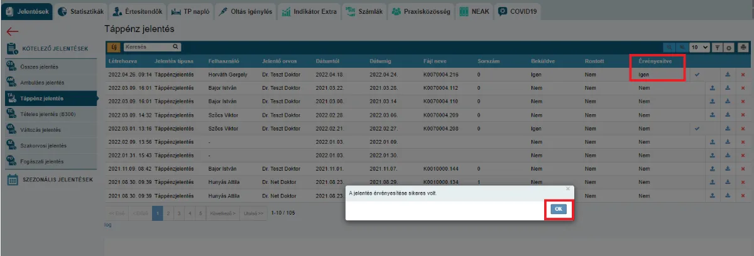Click the checkmark icon on row K0070004.208

tap(697, 128)
